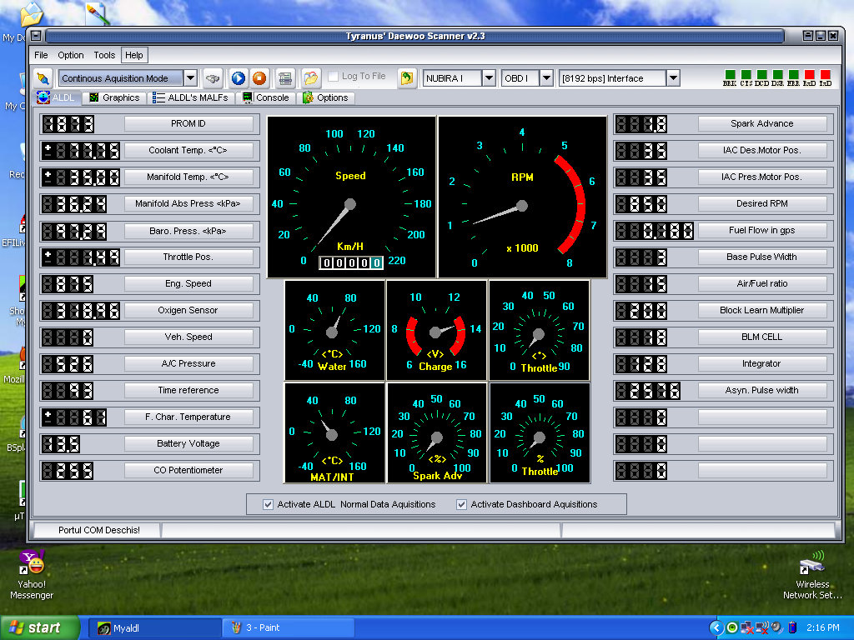This screenshot has width=854, height=640.
Task: Open the Tools menu
Action: click(104, 55)
